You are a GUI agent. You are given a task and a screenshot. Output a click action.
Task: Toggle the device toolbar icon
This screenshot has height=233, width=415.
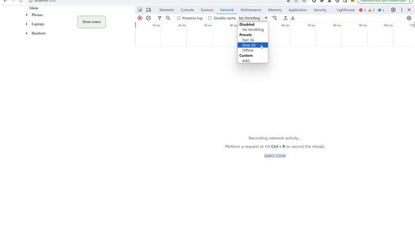point(148,10)
